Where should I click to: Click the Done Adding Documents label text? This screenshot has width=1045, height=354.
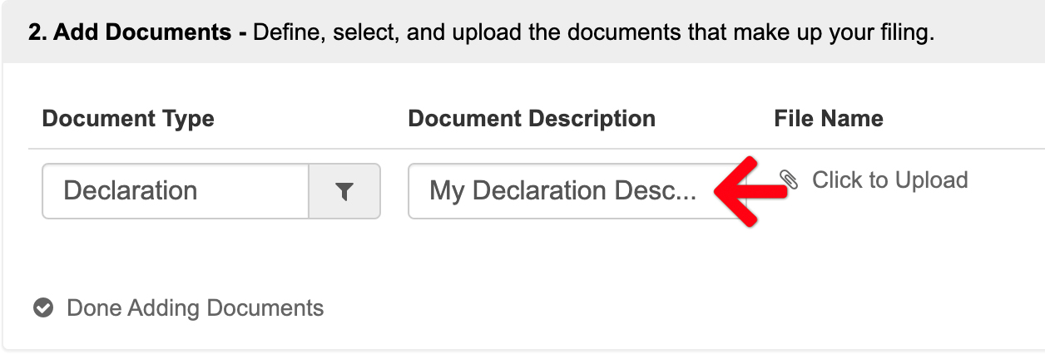click(196, 308)
